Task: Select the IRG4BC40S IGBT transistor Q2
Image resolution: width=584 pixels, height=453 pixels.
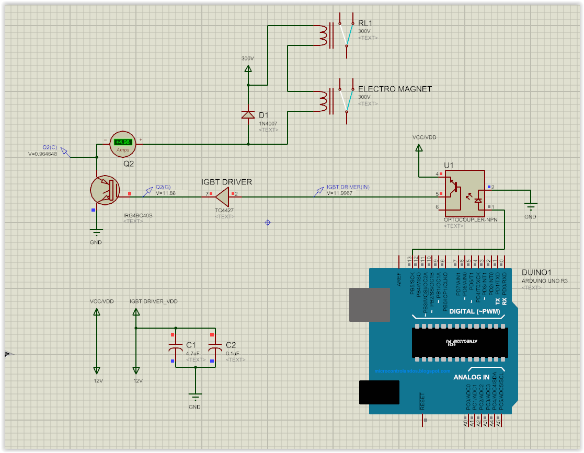Action: point(105,191)
